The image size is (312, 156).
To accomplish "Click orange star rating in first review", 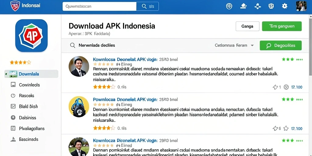I will click(104, 87).
